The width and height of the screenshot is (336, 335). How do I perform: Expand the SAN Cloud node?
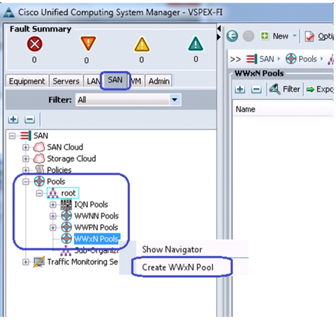[26, 147]
